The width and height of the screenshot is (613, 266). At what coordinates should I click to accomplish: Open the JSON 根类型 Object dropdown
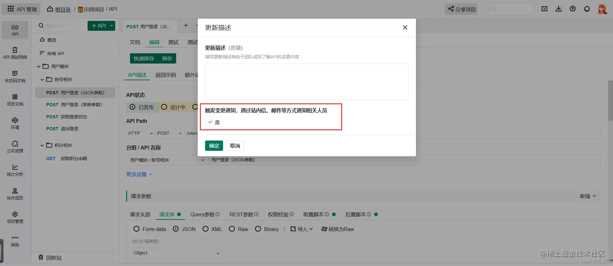177,253
